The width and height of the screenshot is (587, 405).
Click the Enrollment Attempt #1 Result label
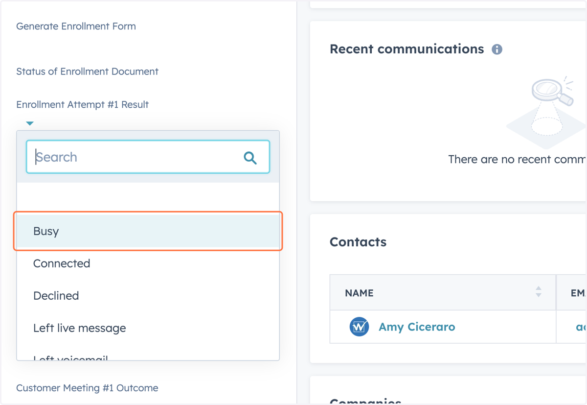pyautogui.click(x=83, y=104)
